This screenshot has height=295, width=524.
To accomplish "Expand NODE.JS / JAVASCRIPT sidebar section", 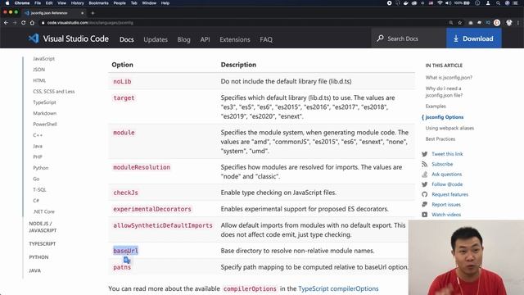I will pyautogui.click(x=43, y=227).
